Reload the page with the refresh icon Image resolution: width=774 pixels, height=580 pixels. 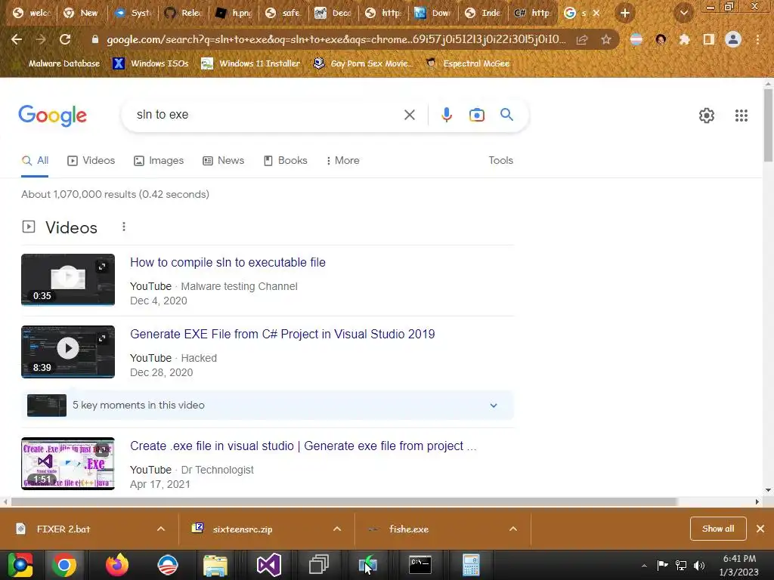click(x=65, y=39)
